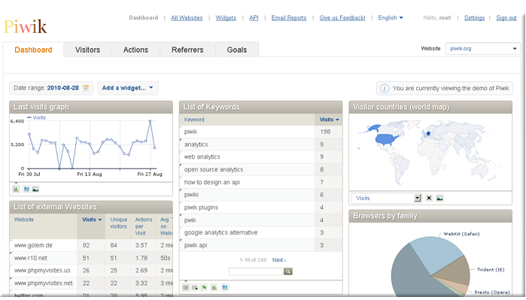Switch Keywords widget to table with more metrics
The width and height of the screenshot is (526, 300).
click(x=195, y=287)
